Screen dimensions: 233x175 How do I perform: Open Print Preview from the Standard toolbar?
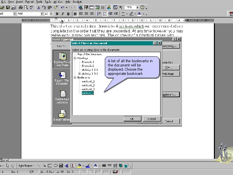26,7
